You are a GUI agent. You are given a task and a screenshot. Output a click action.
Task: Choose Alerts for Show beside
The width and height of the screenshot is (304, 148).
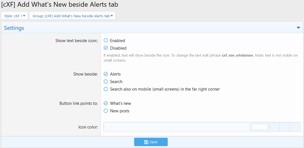[x=106, y=74]
